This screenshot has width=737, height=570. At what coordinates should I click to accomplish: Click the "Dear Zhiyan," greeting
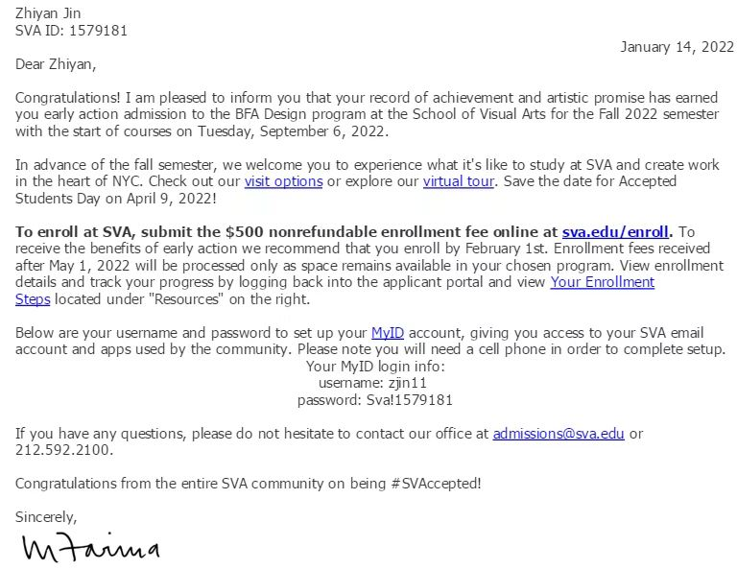56,65
